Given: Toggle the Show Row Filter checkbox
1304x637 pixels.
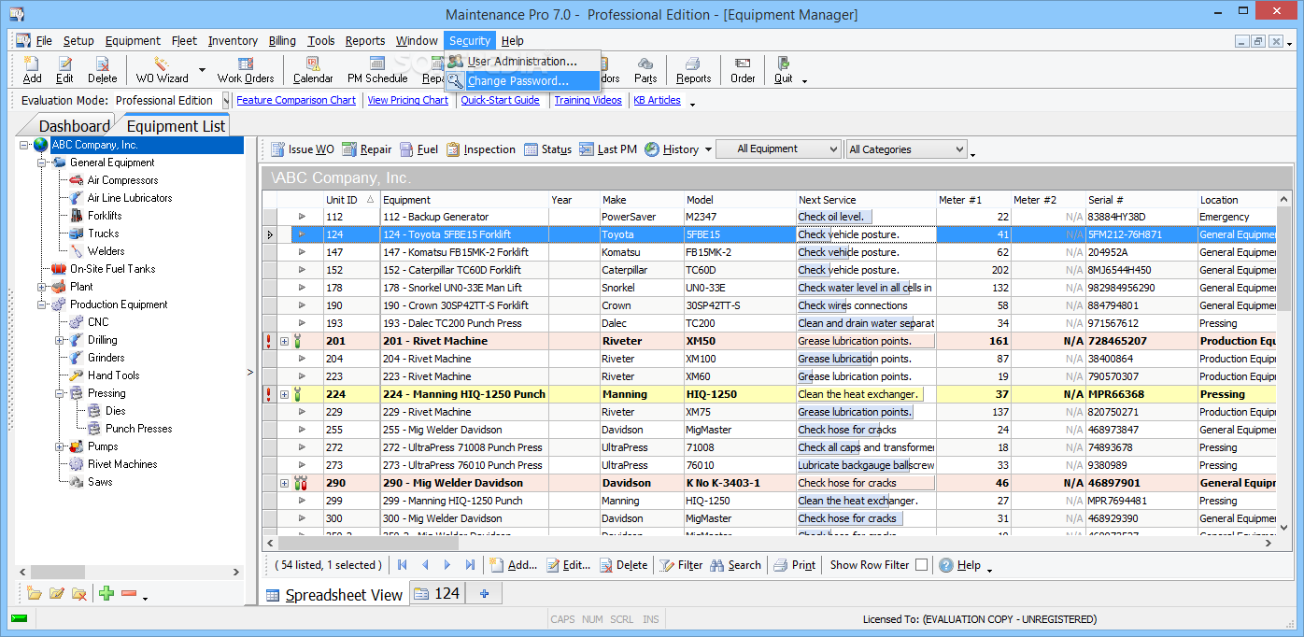Looking at the screenshot, I should pyautogui.click(x=921, y=565).
